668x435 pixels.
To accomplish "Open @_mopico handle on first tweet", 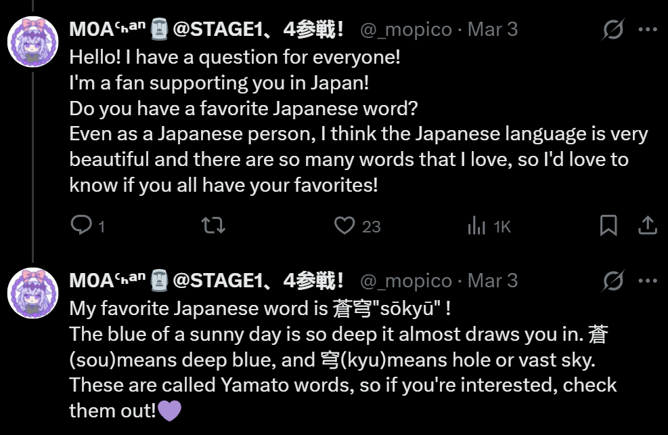I will [405, 30].
